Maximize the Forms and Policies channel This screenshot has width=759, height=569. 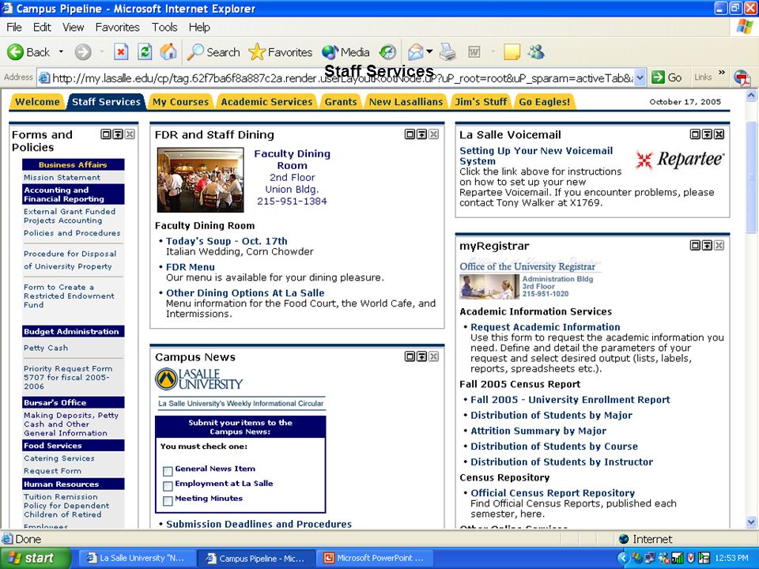[106, 134]
